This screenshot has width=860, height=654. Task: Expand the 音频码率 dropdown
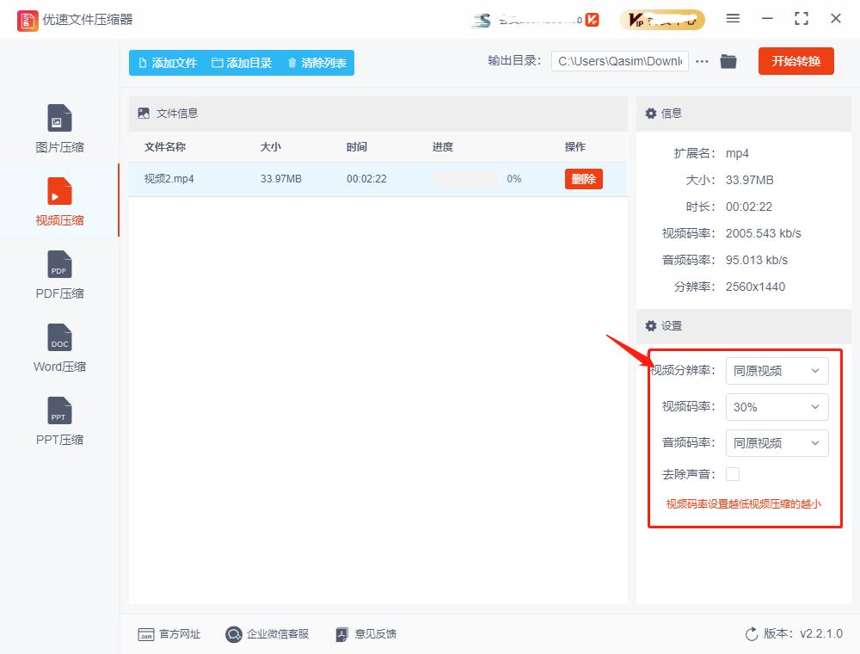pyautogui.click(x=777, y=443)
